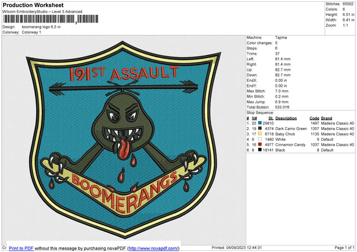Click the Color changes value 5
This screenshot has height=252, width=357.
(x=276, y=43)
